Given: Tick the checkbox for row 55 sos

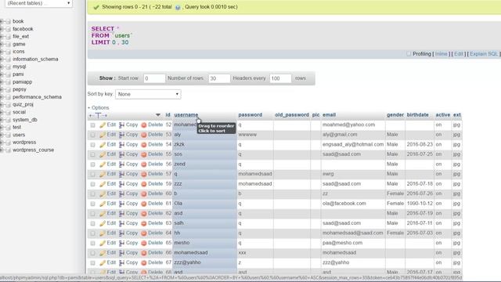Looking at the screenshot, I should pyautogui.click(x=92, y=155).
